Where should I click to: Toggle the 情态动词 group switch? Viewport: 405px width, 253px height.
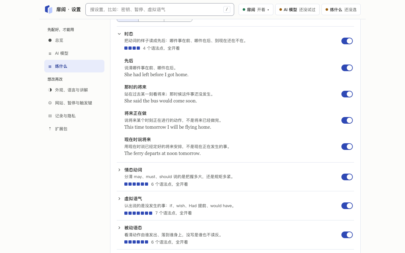point(347,177)
